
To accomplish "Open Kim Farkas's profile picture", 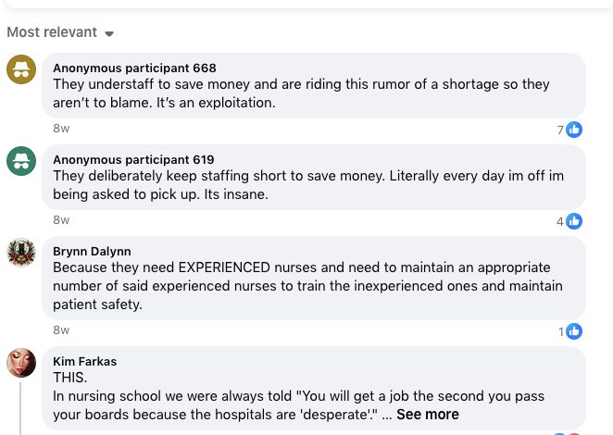I will tap(21, 363).
